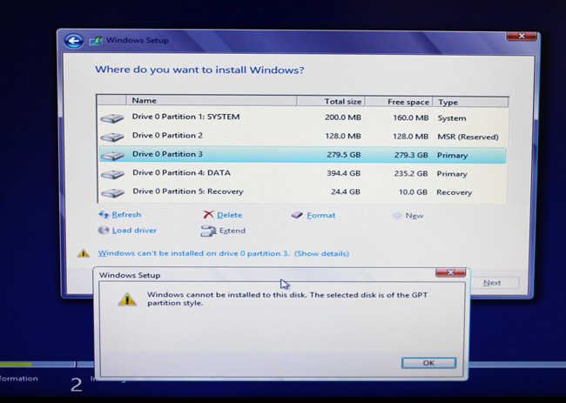Screen dimensions: 566x403
Task: Click the Extend partition icon
Action: click(x=208, y=232)
